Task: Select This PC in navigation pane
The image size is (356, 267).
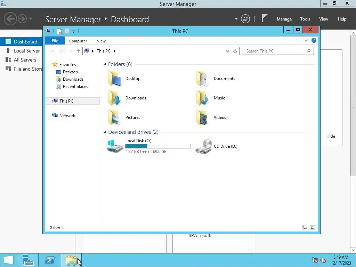Action: point(73,101)
